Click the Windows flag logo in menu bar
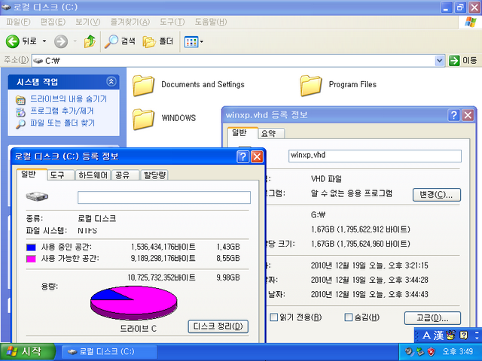Screen dimensions: 482x361 pyautogui.click(x=470, y=22)
